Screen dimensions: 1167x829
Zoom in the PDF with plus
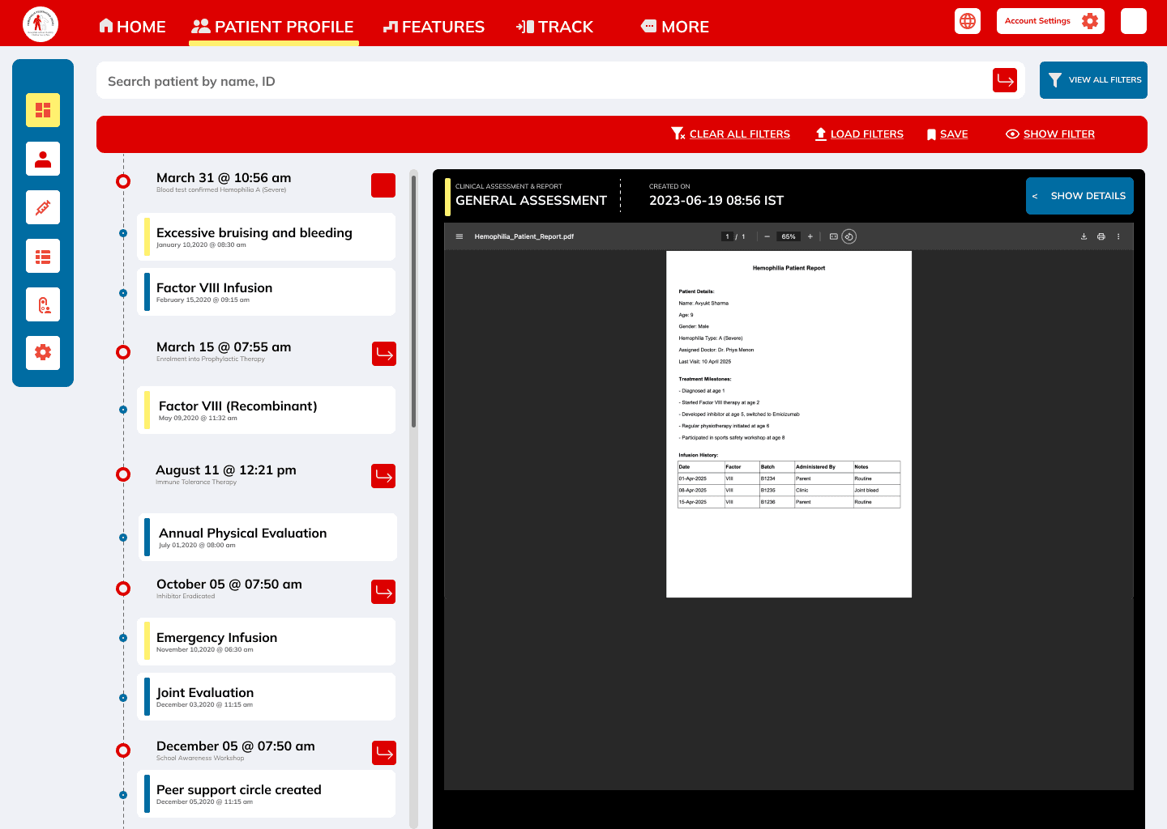click(x=810, y=236)
